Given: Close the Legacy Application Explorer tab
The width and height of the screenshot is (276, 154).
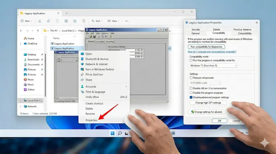Looking at the screenshot, I should (58, 13).
